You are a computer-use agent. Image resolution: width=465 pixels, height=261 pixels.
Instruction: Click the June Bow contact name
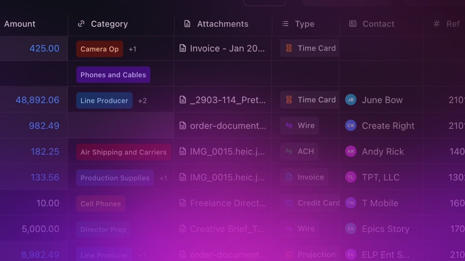coord(382,100)
